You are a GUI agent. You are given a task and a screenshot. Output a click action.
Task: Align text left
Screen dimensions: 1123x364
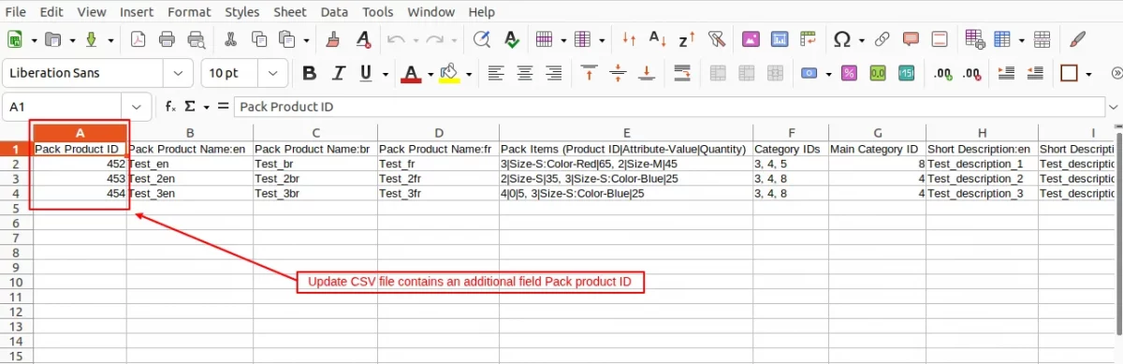496,73
